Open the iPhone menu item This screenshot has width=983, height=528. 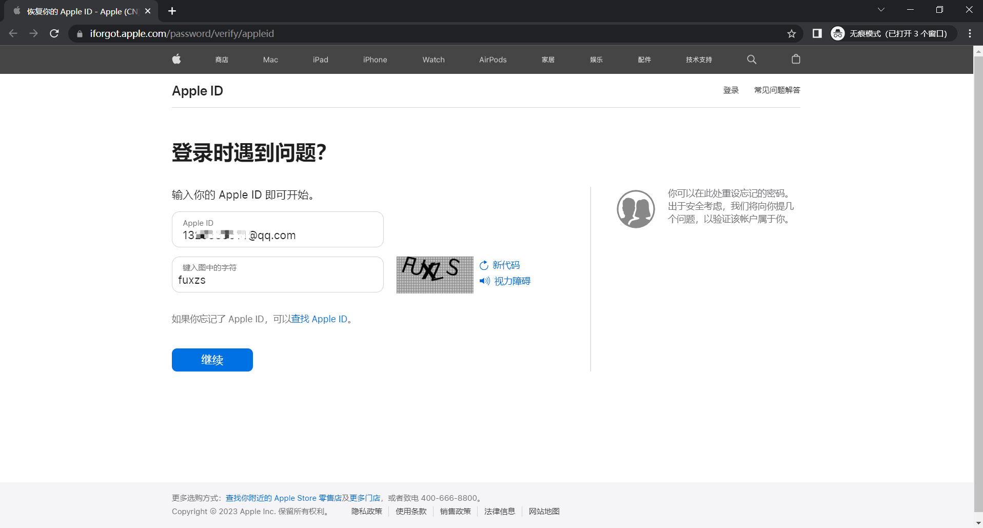click(x=375, y=60)
